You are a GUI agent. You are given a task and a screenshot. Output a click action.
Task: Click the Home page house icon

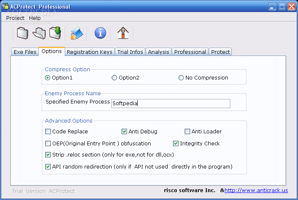(123, 33)
